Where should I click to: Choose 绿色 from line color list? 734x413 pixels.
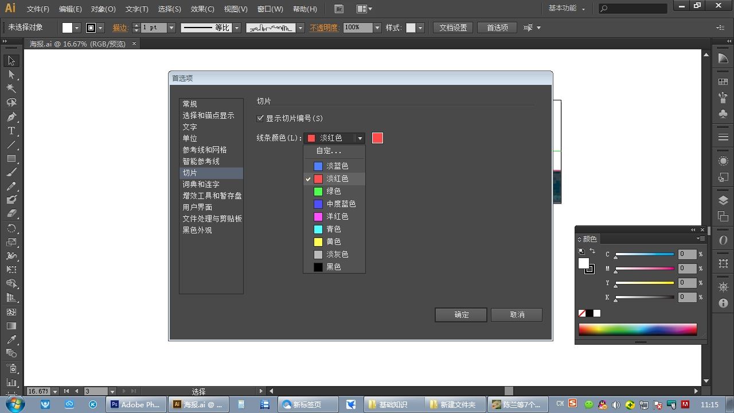click(334, 191)
